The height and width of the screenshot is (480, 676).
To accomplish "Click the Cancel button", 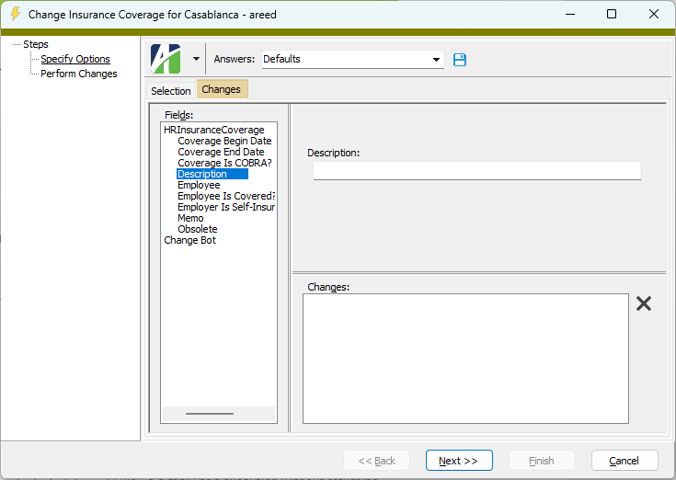I will click(624, 460).
